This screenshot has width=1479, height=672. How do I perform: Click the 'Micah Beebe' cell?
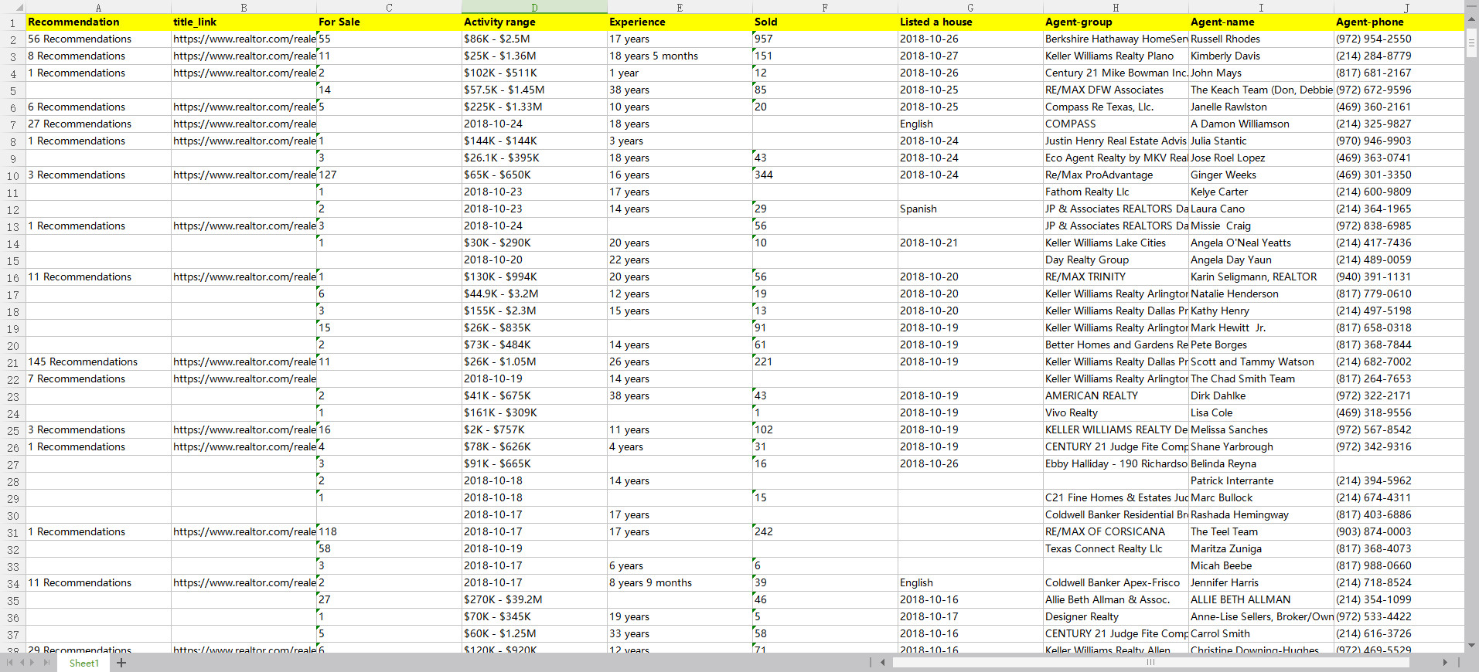pyautogui.click(x=1261, y=566)
